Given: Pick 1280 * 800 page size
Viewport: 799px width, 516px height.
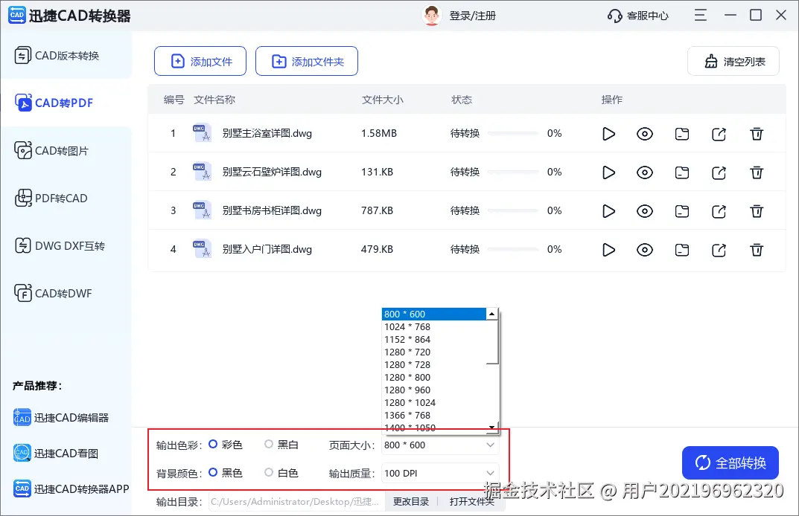Looking at the screenshot, I should 433,378.
